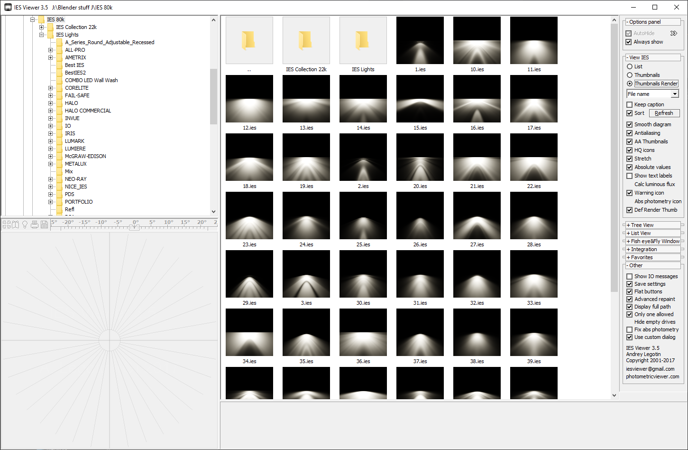688x450 pixels.
Task: Select the Thumbnails Render radio button
Action: pyautogui.click(x=630, y=84)
